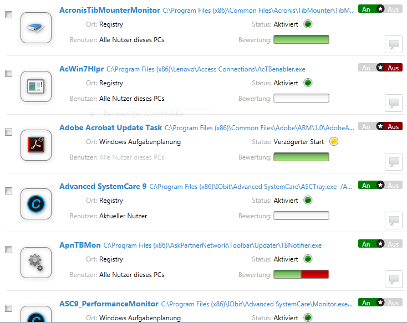
Task: Click the ASC9_PerformanceMonitor icon
Action: pos(36,314)
